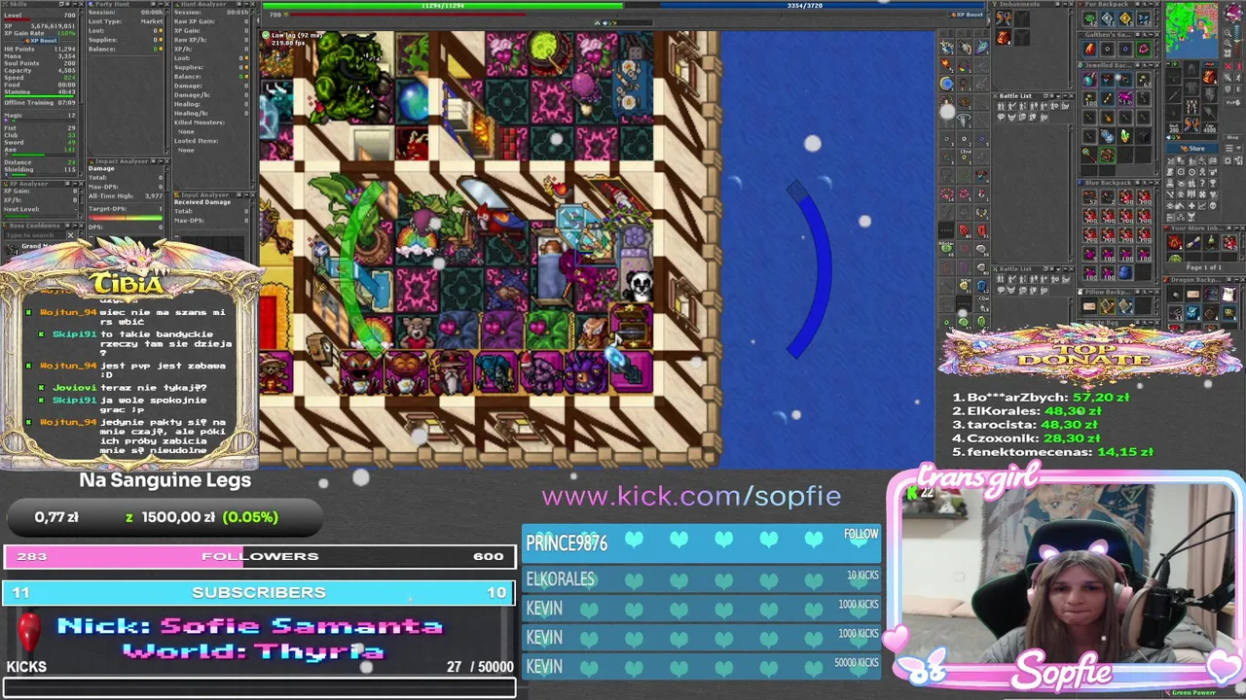Click the Sopfie webcam feed
This screenshot has height=700, width=1246.
click(x=1066, y=574)
